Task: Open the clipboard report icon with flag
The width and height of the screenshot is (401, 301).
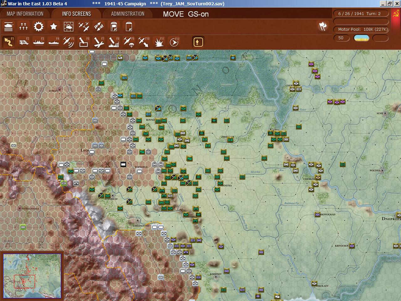Action: [114, 27]
